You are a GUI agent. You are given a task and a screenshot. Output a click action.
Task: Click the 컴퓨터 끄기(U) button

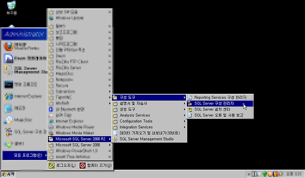pos(95,165)
